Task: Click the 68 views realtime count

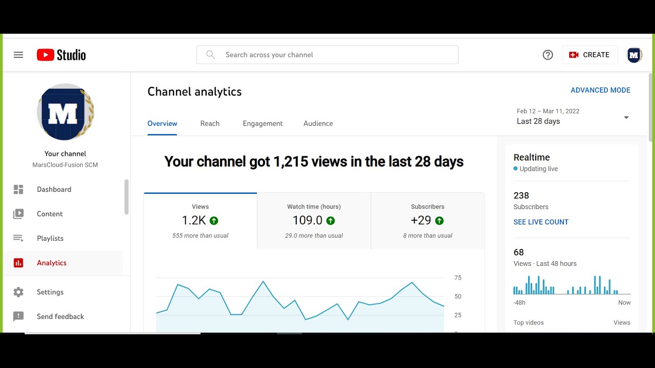Action: pyautogui.click(x=519, y=252)
